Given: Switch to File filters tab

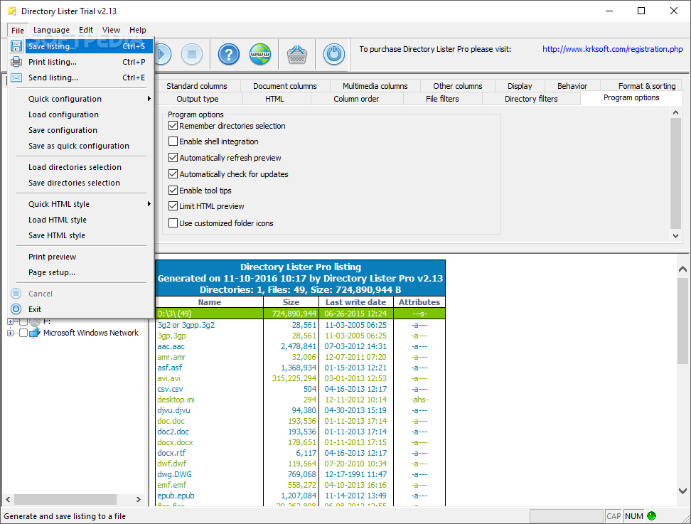Looking at the screenshot, I should pos(442,99).
